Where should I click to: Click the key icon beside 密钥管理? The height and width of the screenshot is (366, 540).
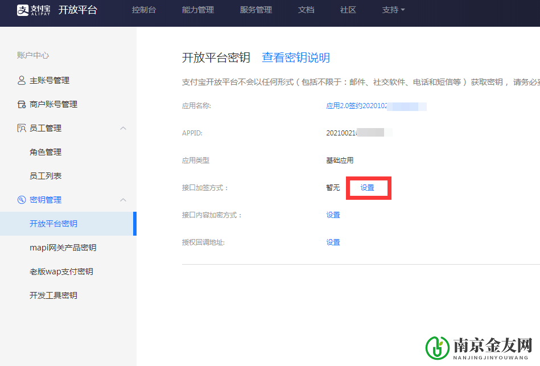[20, 199]
